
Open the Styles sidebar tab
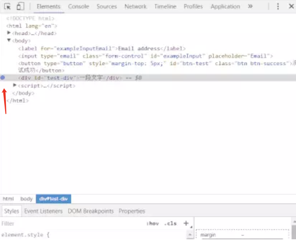[11, 211]
